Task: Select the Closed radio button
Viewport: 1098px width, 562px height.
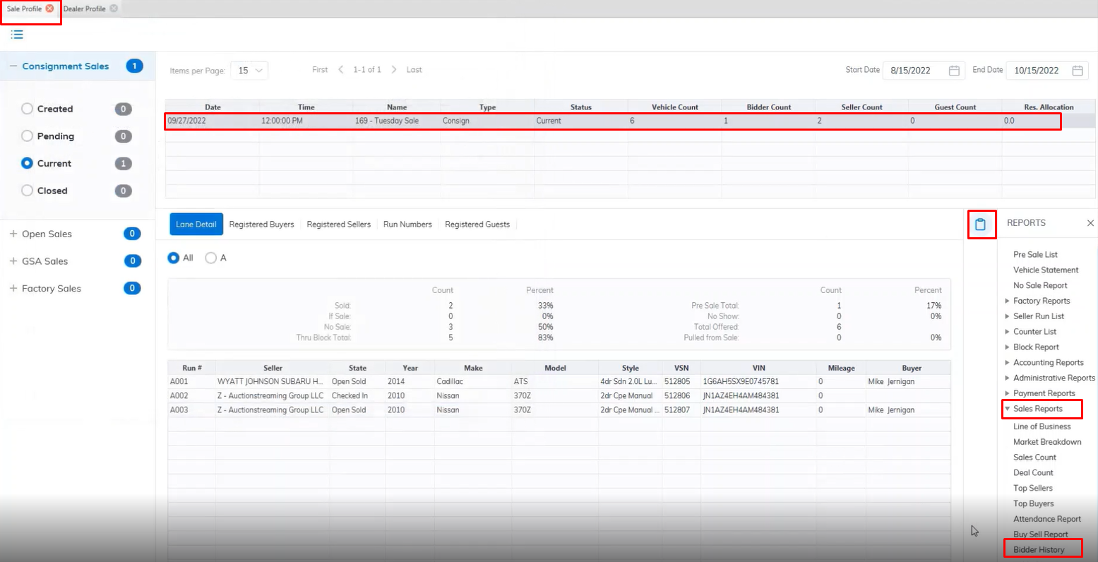Action: (x=28, y=191)
